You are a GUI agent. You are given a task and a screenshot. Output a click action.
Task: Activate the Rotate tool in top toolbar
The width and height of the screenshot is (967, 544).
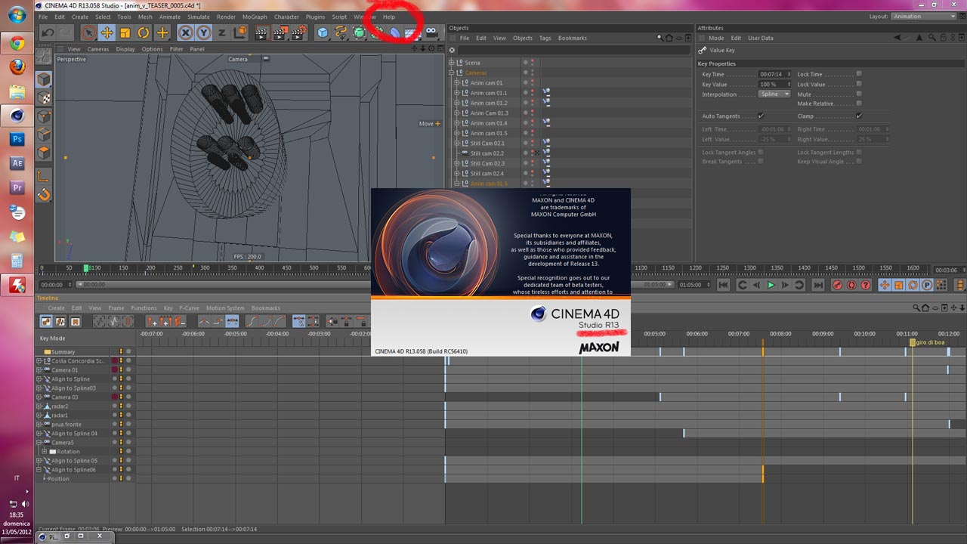coord(143,32)
